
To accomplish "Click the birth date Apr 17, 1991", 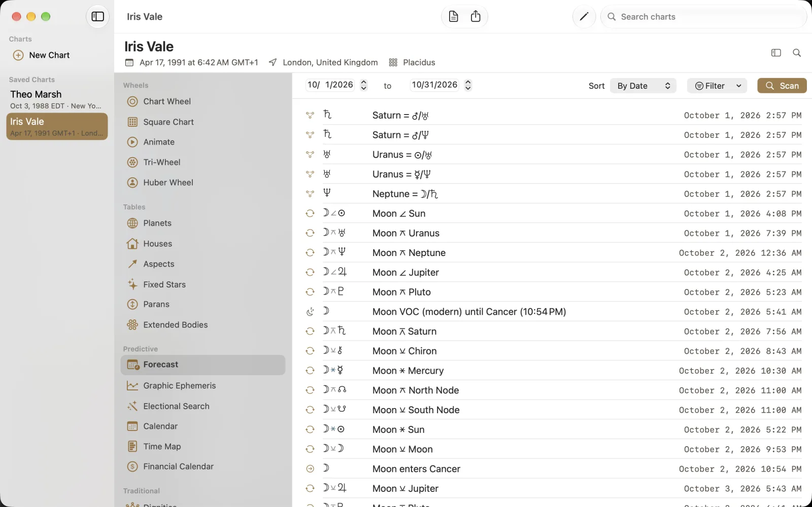I will (199, 62).
